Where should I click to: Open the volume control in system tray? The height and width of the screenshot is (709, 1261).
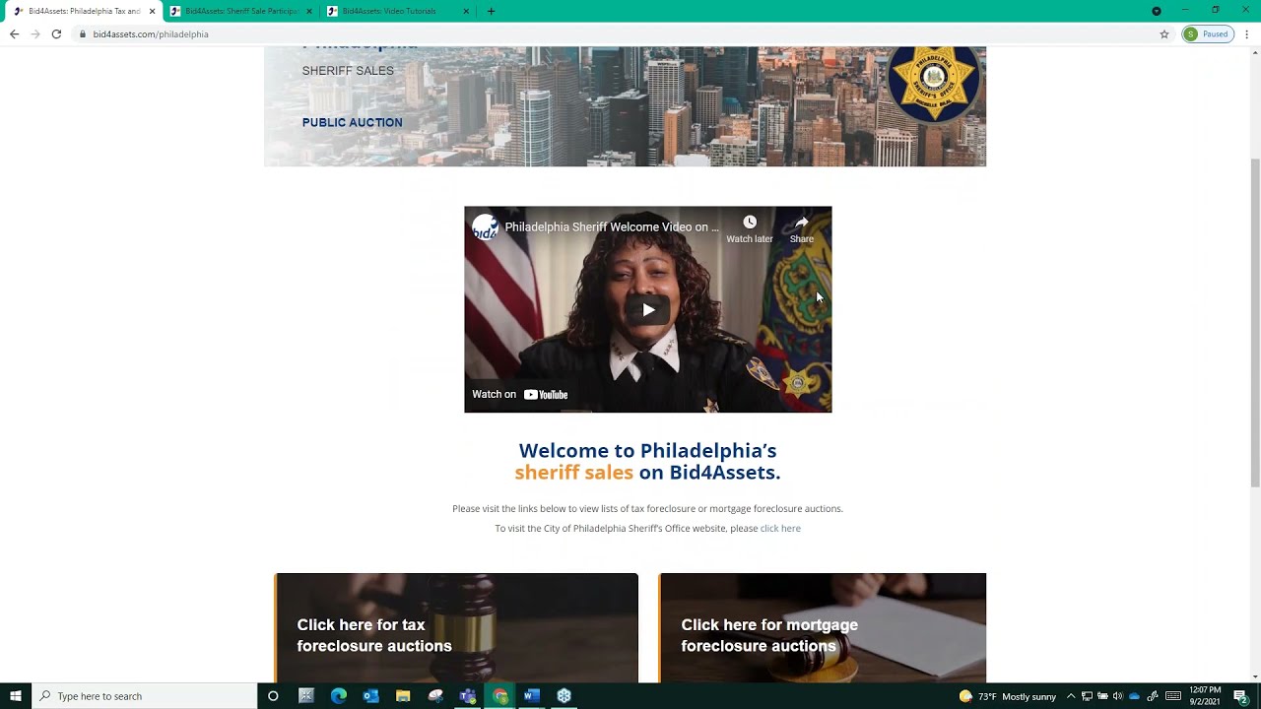point(1118,696)
